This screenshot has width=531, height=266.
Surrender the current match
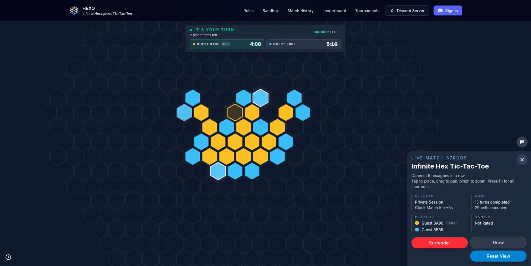pos(439,243)
